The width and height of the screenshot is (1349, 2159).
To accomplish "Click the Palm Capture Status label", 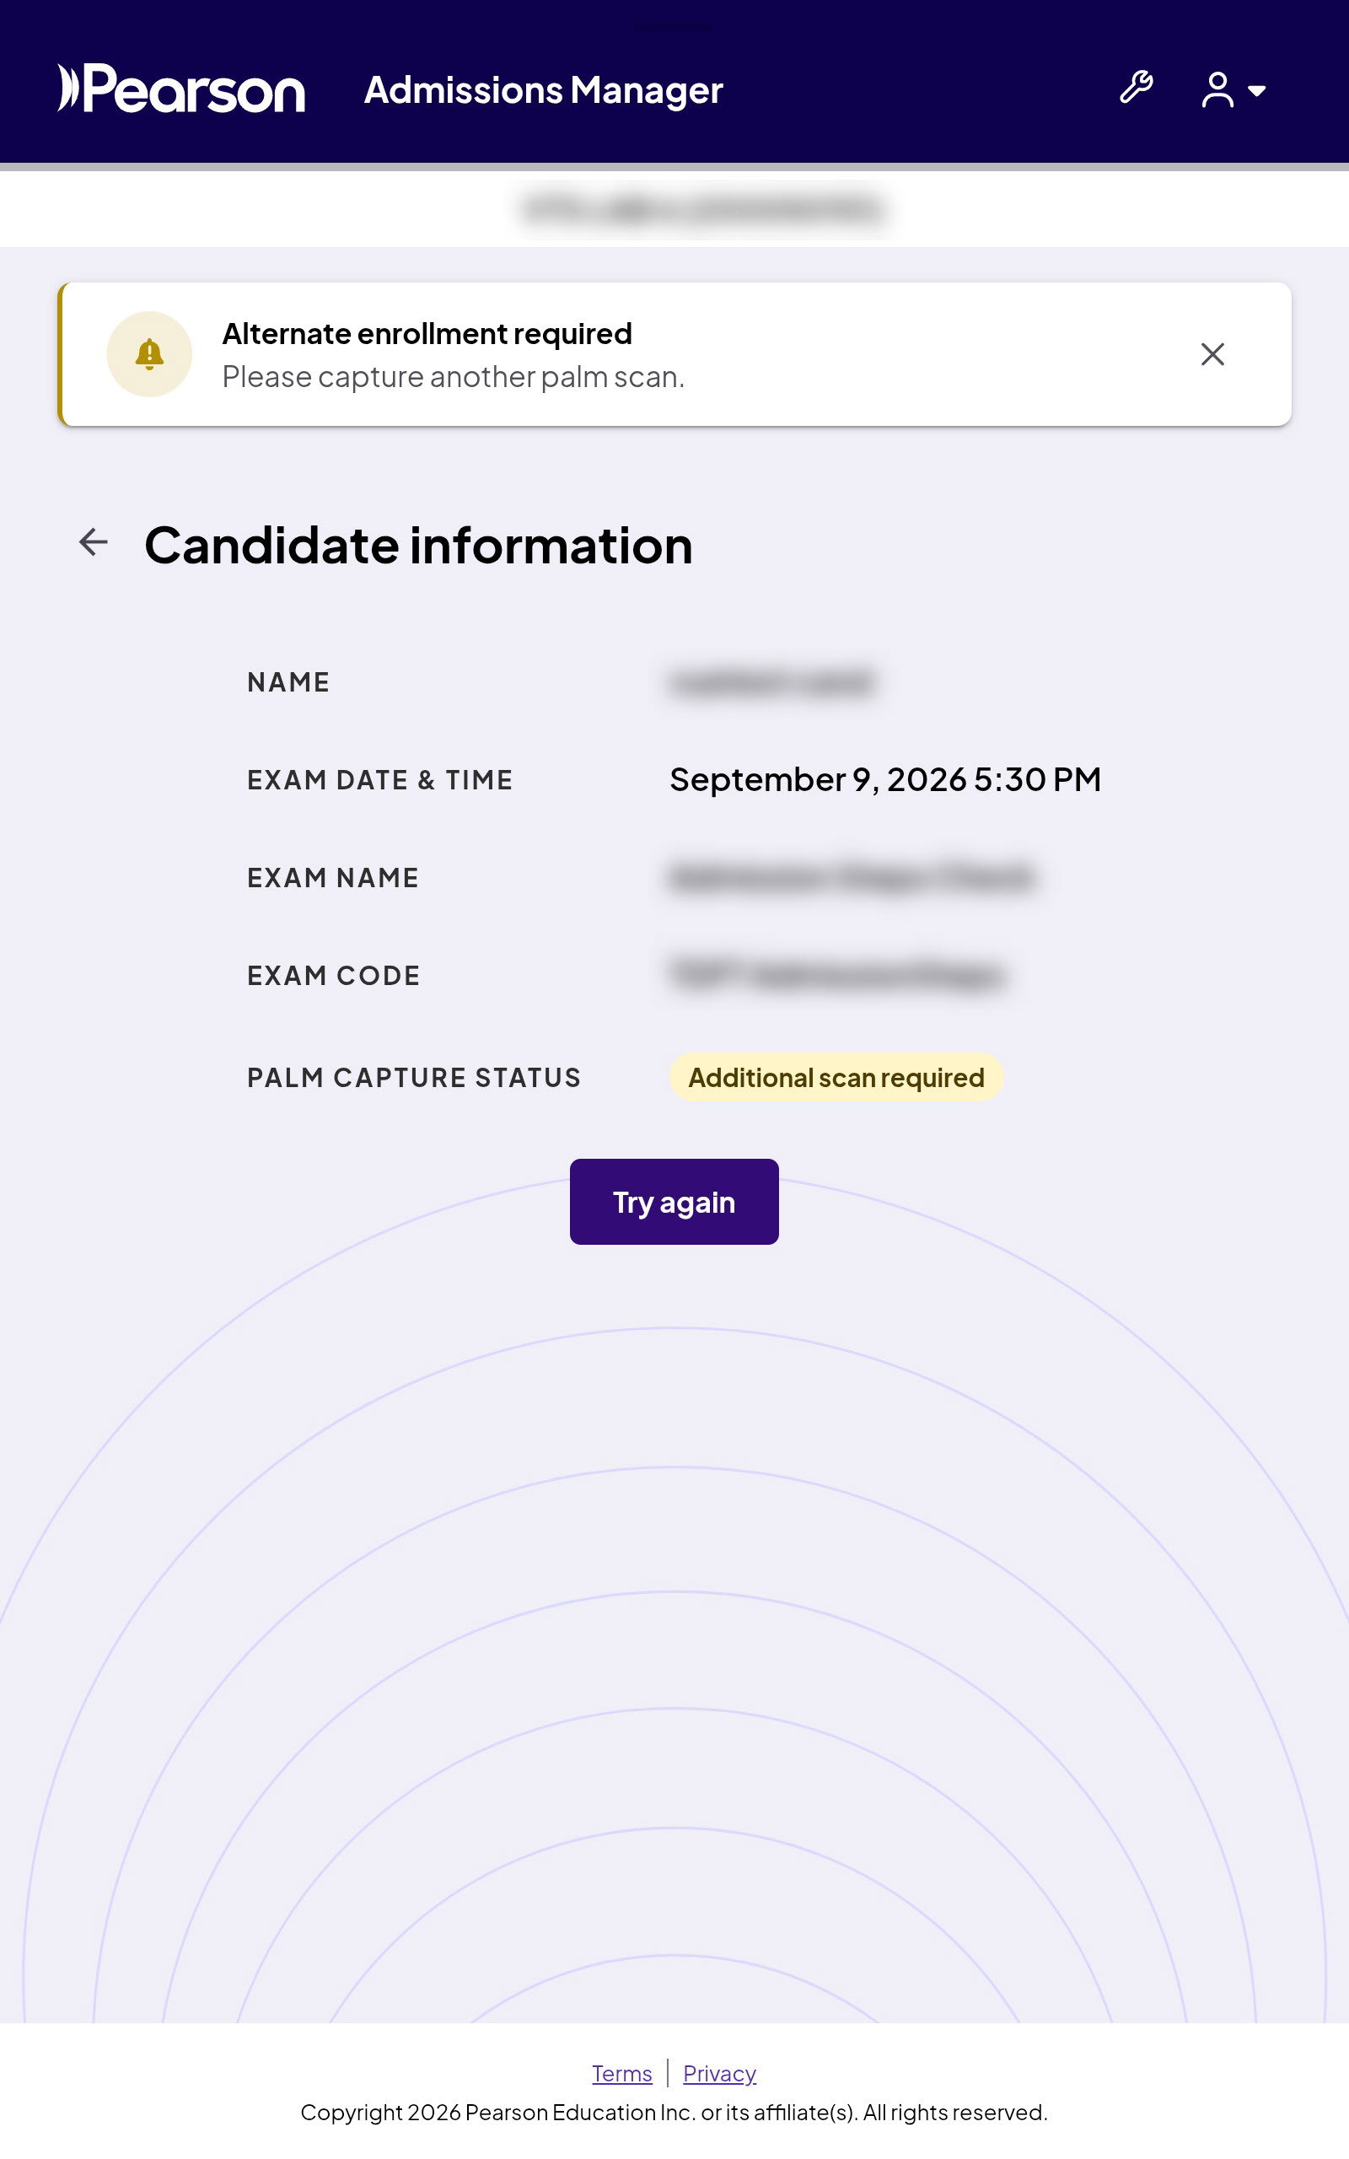I will pos(414,1078).
